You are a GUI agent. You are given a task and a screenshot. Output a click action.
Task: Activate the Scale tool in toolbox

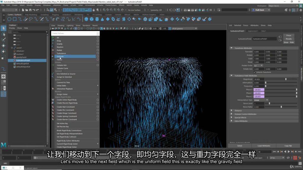4,58
